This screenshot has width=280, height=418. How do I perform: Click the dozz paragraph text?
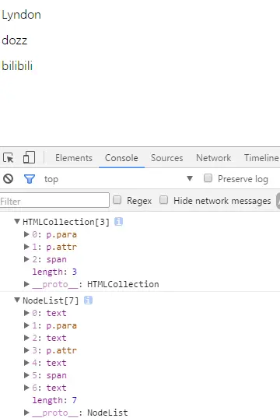coord(14,40)
